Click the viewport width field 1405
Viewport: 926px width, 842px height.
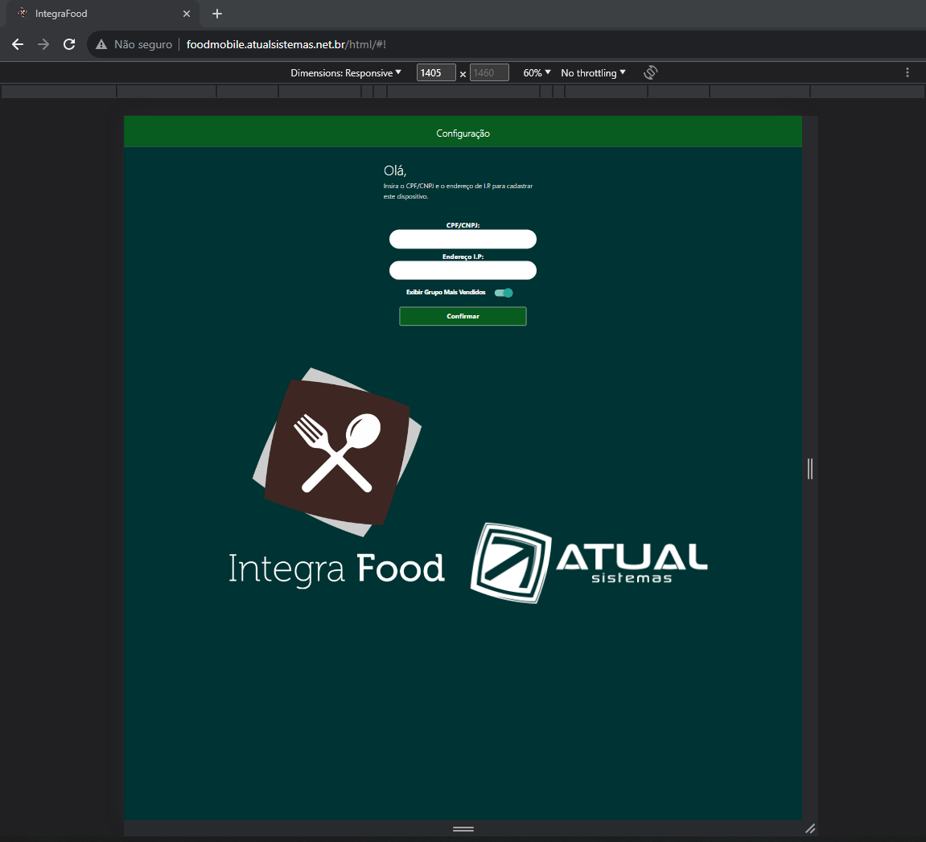tap(436, 72)
